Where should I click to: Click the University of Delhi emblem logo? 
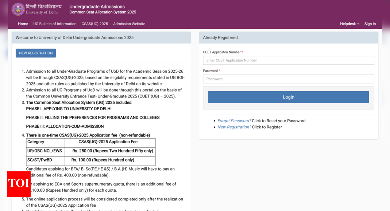click(18, 9)
